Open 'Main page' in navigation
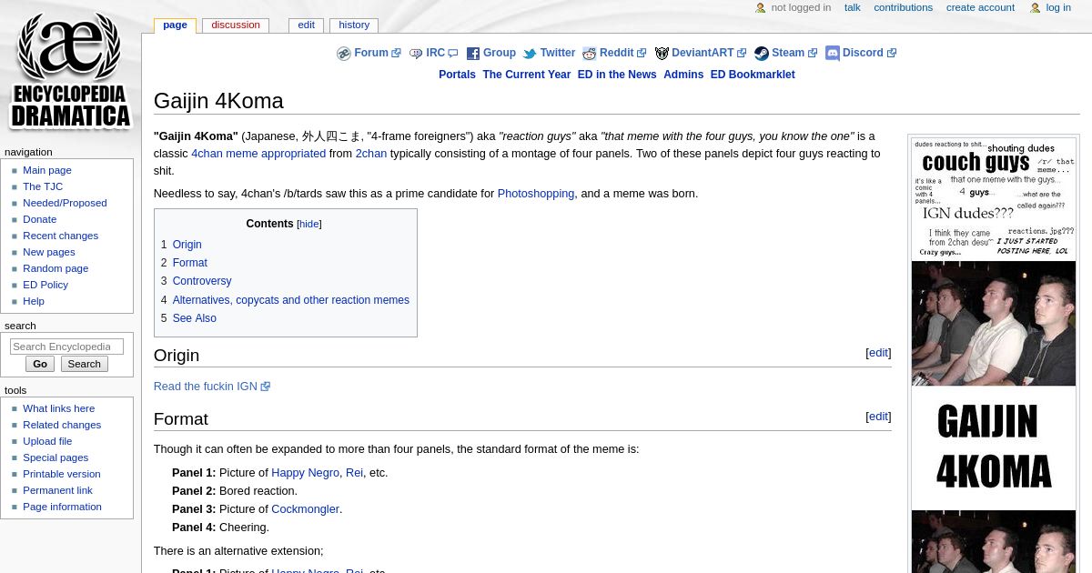This screenshot has height=573, width=1092. click(47, 170)
